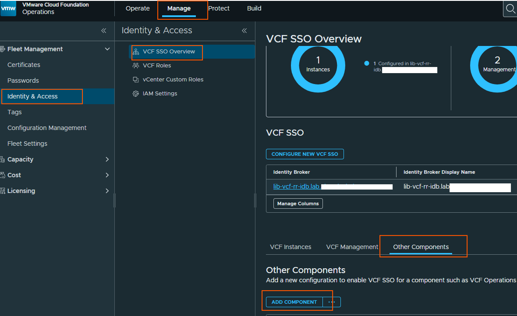Open the lib-vcf-rr-idb.lab identity broker link
The image size is (517, 316).
point(297,186)
